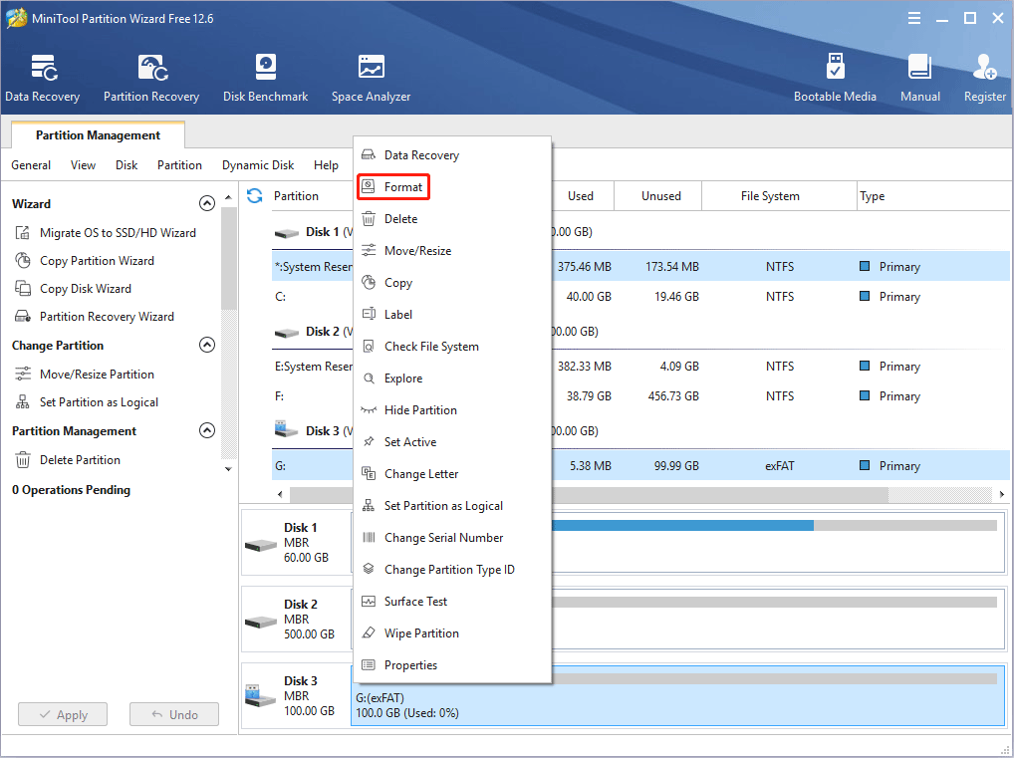
Task: Run Surface Test from context menu
Action: tap(452, 602)
